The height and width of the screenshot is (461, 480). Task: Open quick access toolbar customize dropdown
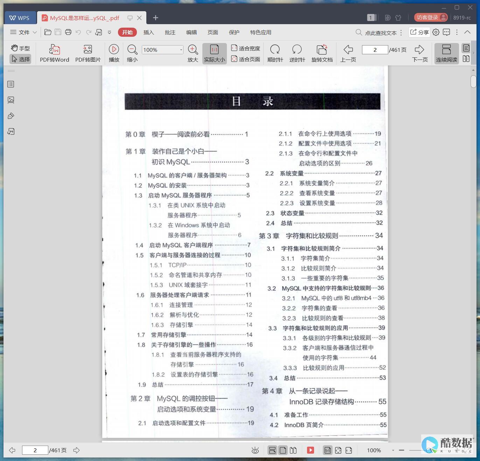pos(109,32)
